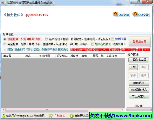Click the progress bar under {0}/{1}
Screen dimensions: 154x120
tap(139, 110)
